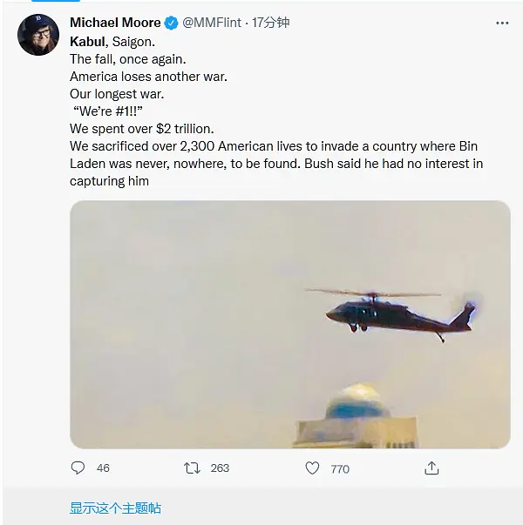Open the tweet via the 17分钟 timestamp

pos(275,23)
